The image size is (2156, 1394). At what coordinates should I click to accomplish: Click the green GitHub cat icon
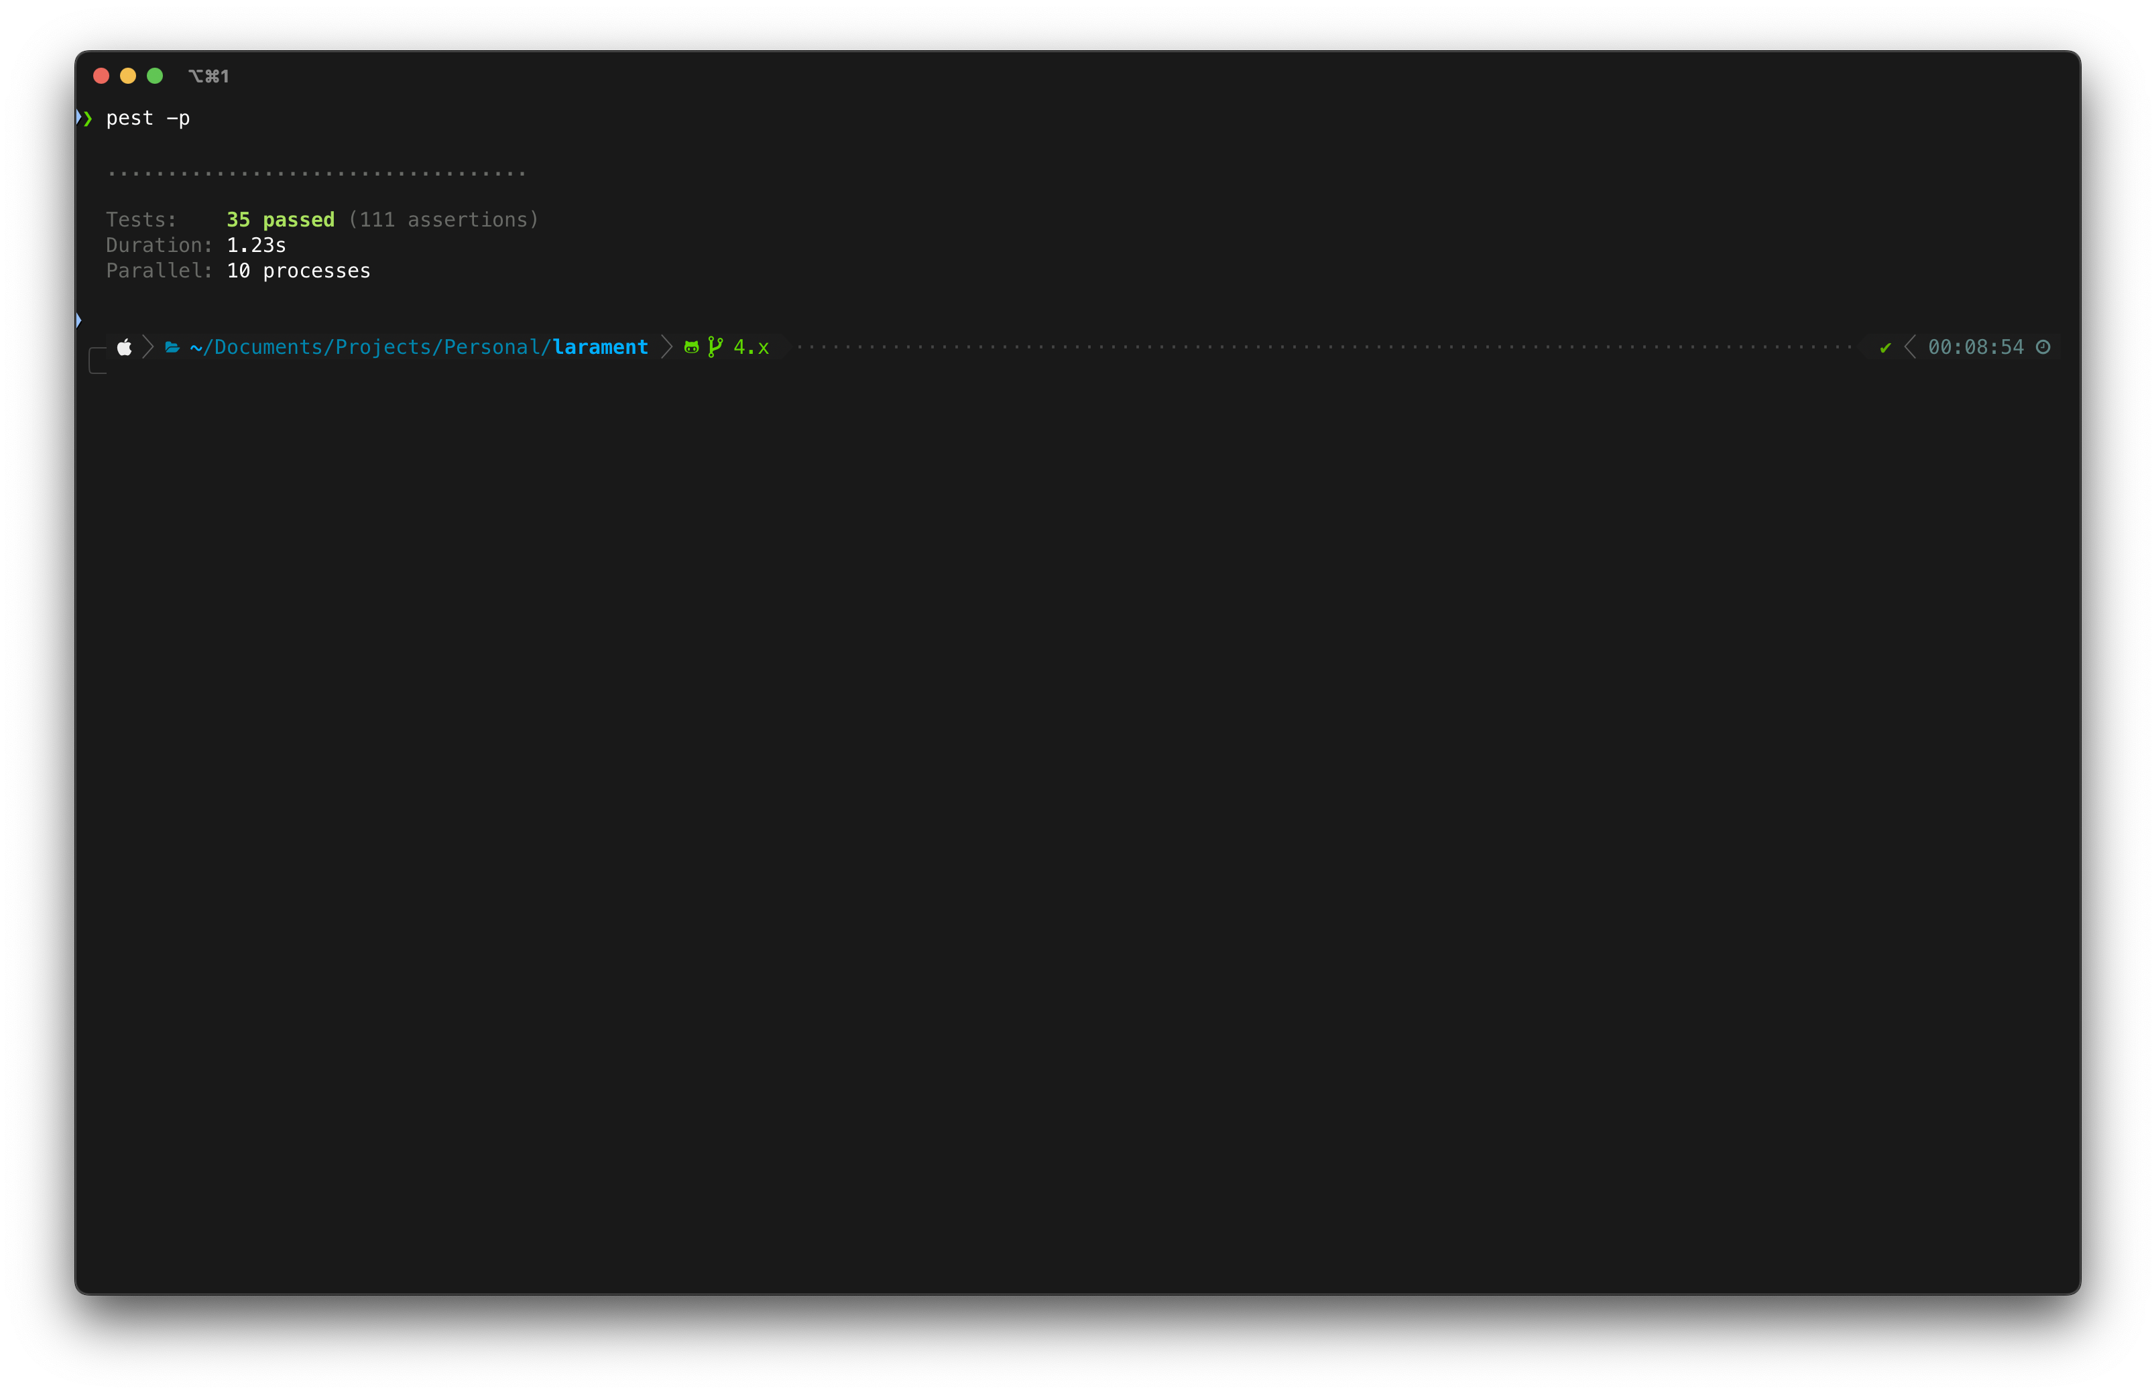691,348
